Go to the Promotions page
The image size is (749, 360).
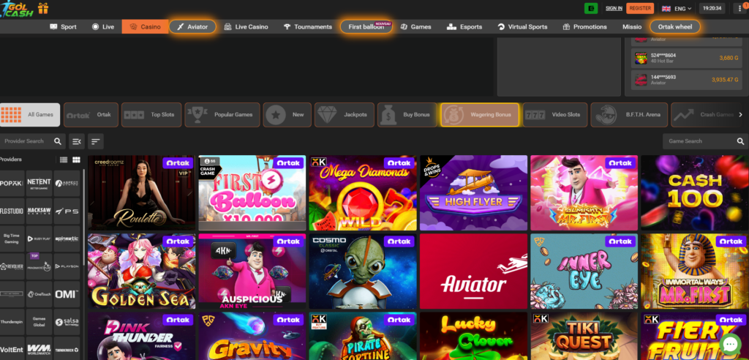coord(584,27)
